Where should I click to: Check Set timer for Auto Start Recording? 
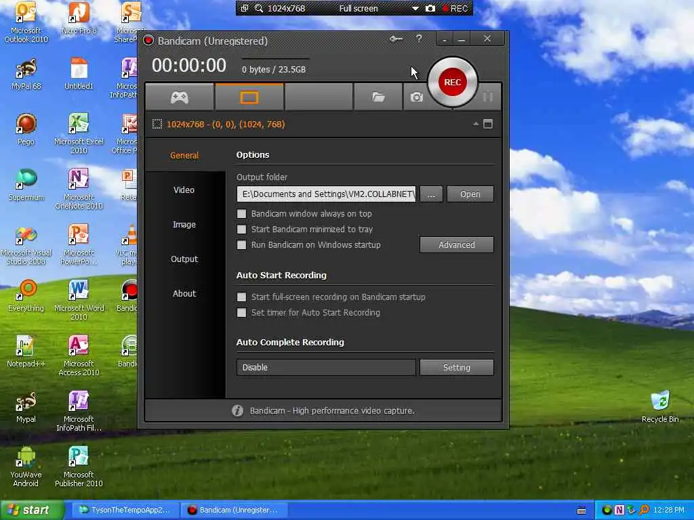241,313
